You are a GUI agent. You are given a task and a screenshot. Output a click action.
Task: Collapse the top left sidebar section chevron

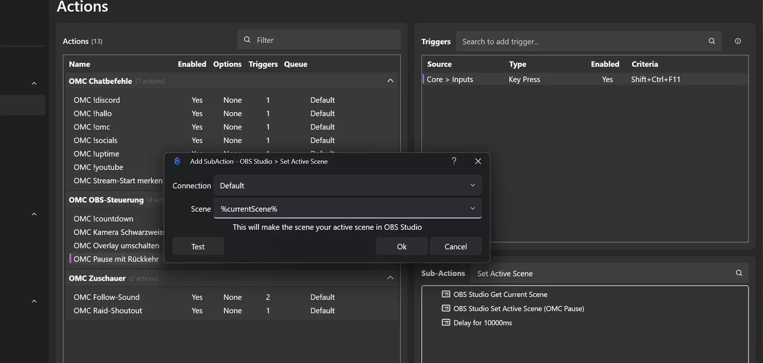tap(34, 83)
